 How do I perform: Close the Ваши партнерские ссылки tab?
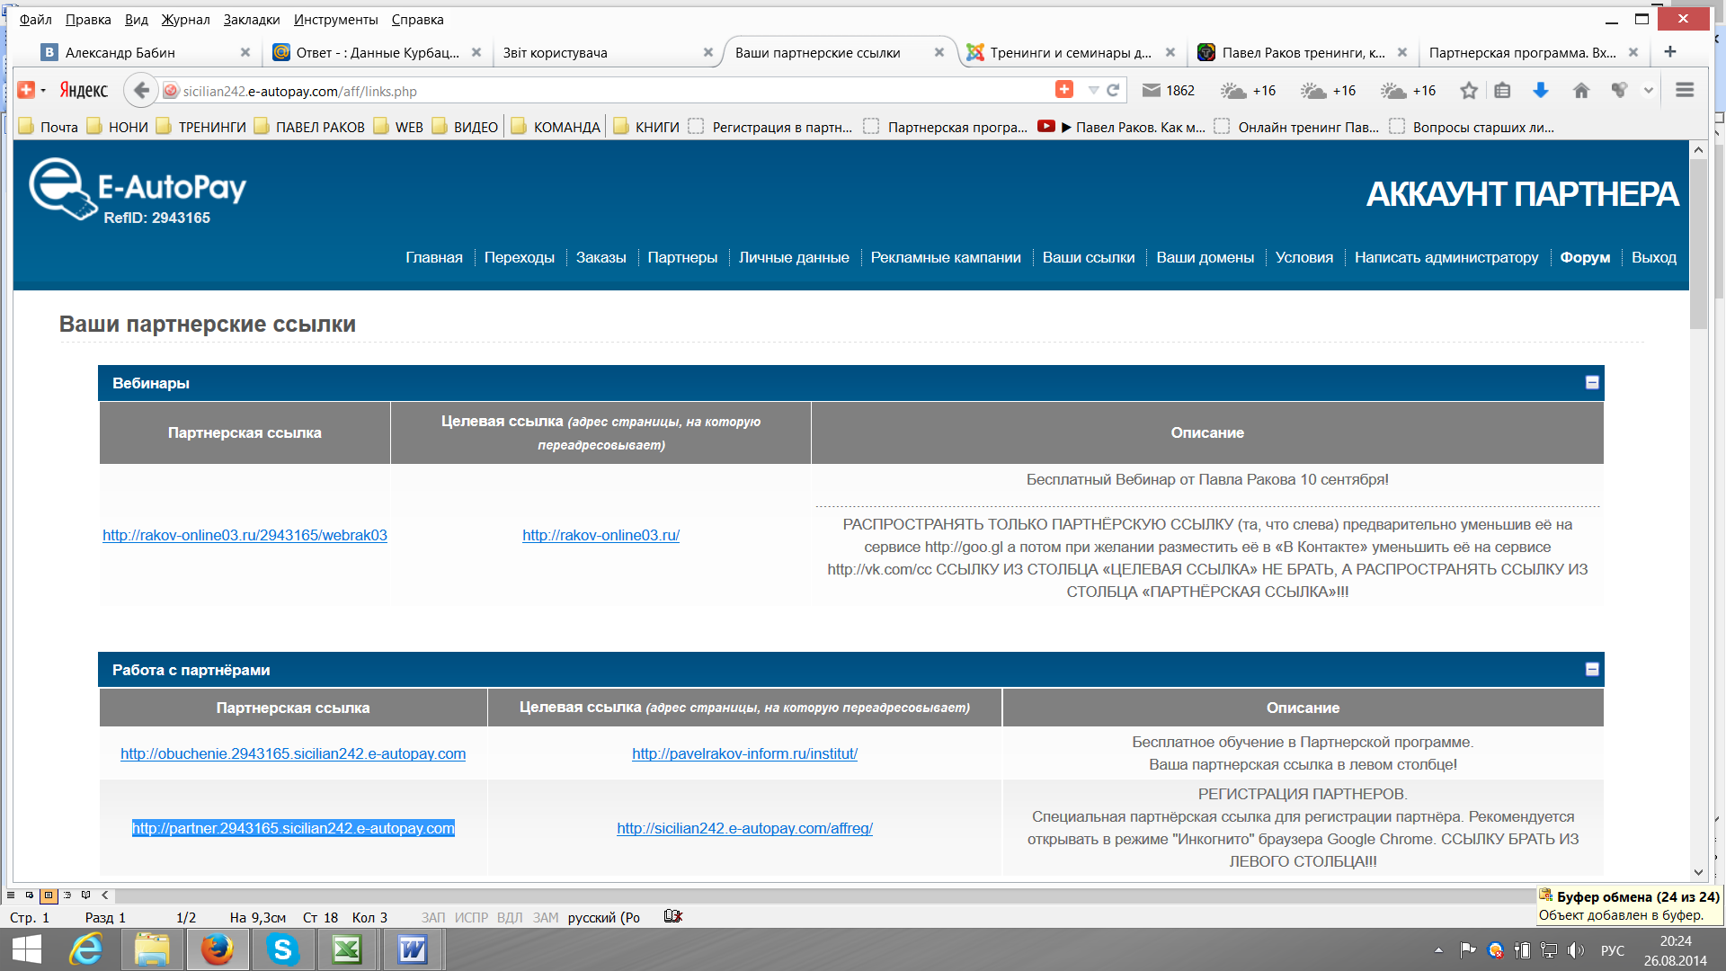[x=939, y=52]
